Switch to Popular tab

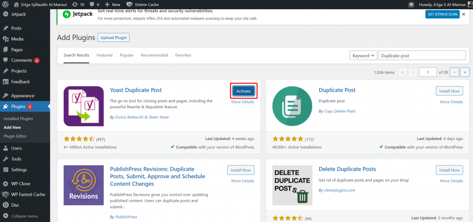(127, 55)
